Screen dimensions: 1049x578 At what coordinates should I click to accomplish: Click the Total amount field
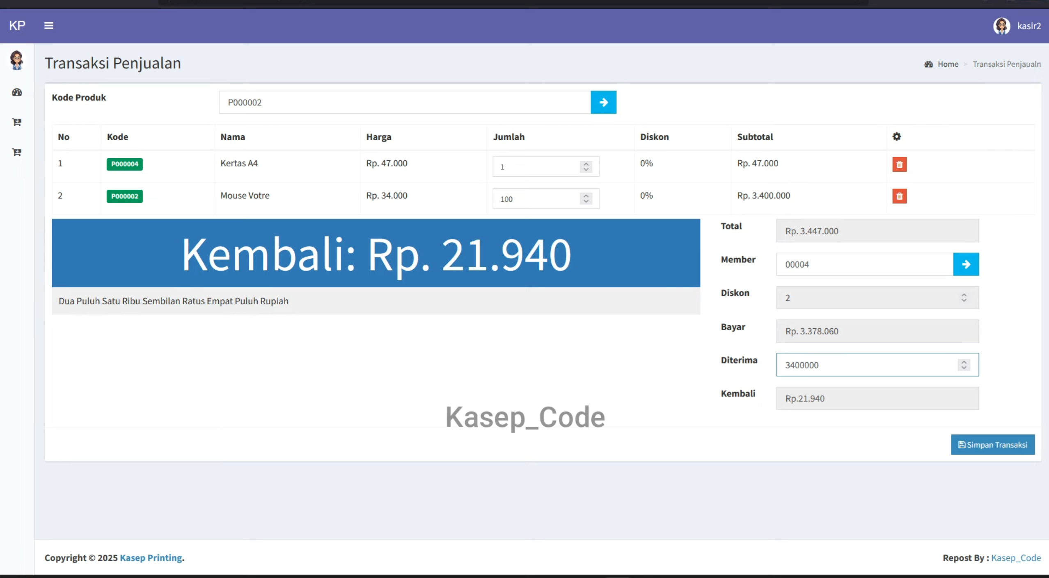point(877,231)
